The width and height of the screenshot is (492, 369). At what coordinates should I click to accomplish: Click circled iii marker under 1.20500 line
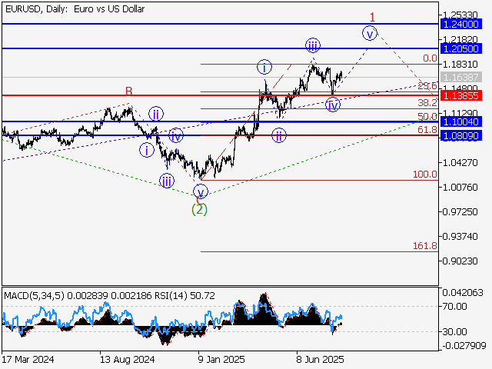313,45
